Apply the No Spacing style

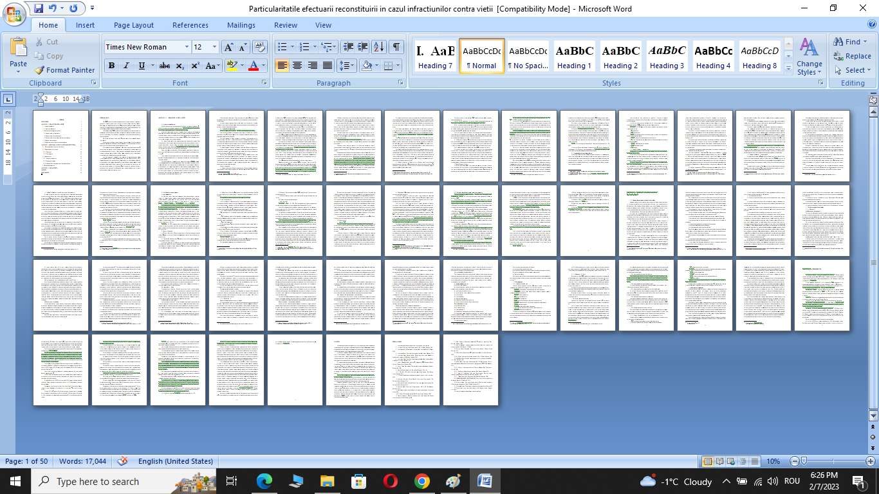pos(528,56)
